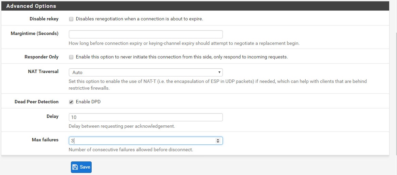
Task: Click the Dead Peer Detection row label
Action: pyautogui.click(x=36, y=102)
